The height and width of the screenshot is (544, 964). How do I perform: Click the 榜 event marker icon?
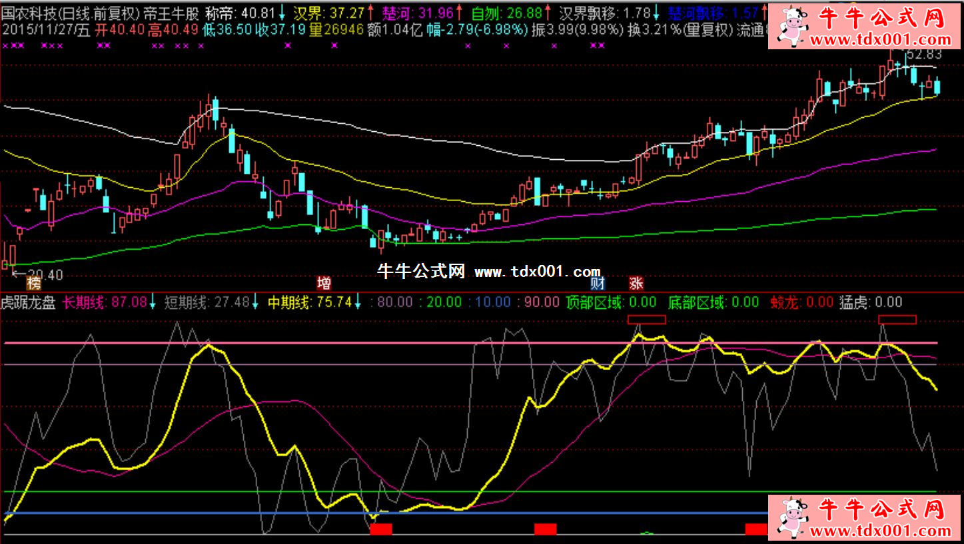(33, 284)
